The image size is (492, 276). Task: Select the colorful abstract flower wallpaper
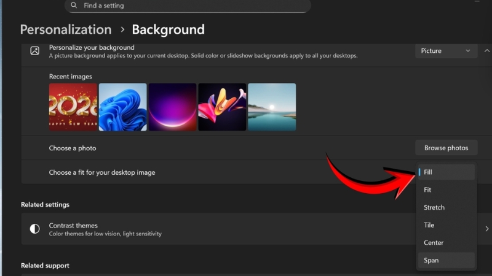222,107
